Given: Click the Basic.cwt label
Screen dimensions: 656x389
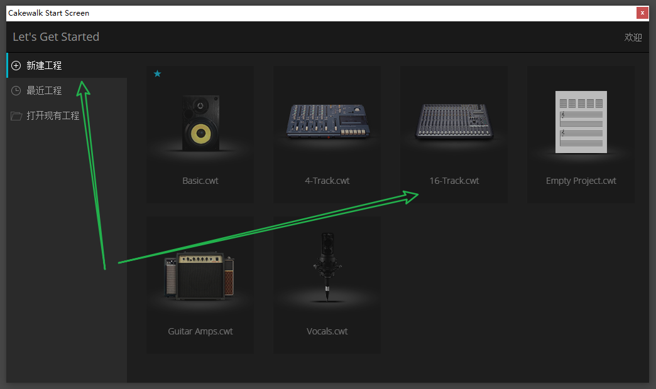Looking at the screenshot, I should click(200, 181).
